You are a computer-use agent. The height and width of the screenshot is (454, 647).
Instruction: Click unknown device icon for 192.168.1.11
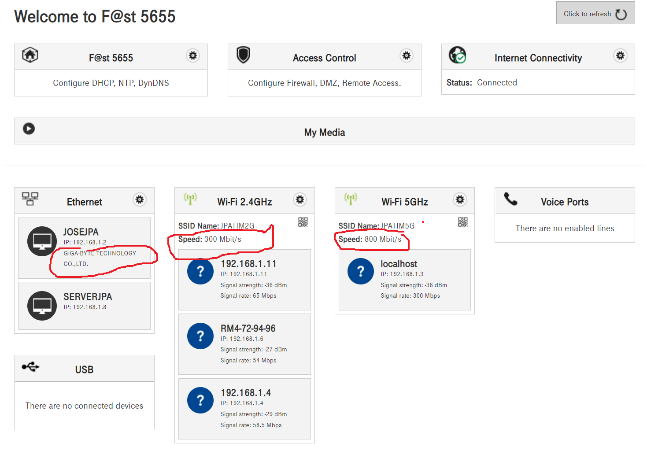200,271
